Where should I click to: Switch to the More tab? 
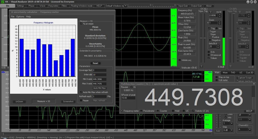click(225, 73)
